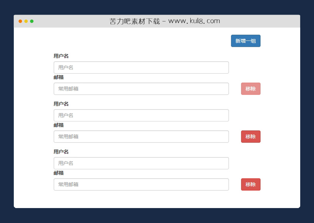Click the second group's 移除 button
The image size is (314, 223).
point(250,136)
